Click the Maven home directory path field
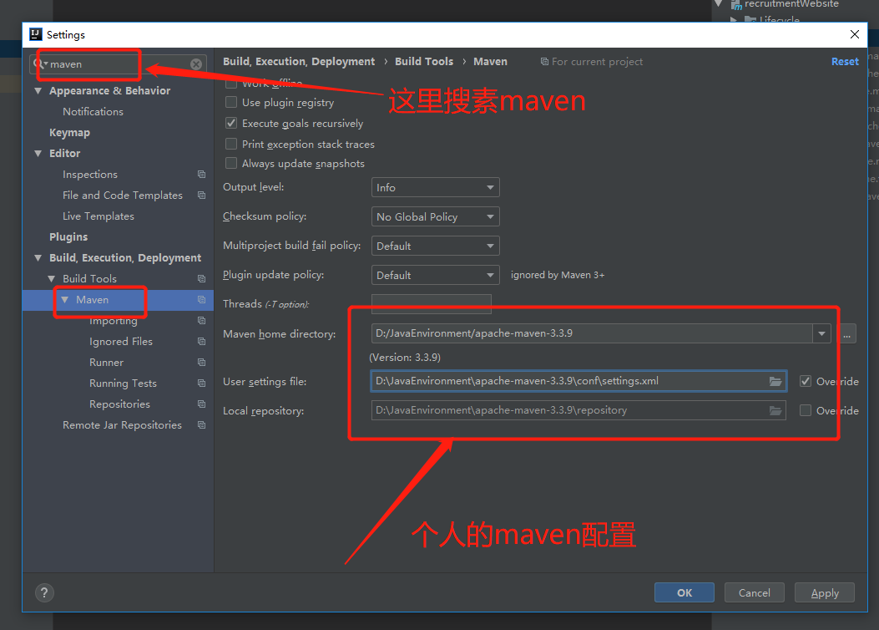The image size is (879, 630). click(591, 333)
